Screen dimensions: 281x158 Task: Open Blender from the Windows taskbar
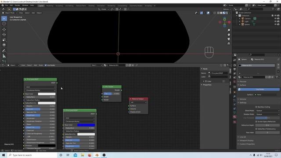[97, 155]
